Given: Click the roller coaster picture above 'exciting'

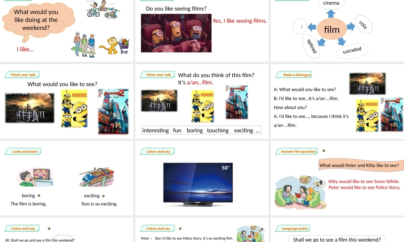Looking at the screenshot, I should (97, 177).
